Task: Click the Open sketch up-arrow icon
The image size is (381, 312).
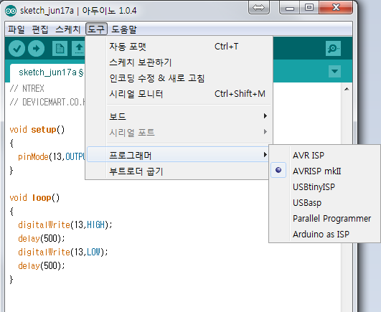Action: 79,49
